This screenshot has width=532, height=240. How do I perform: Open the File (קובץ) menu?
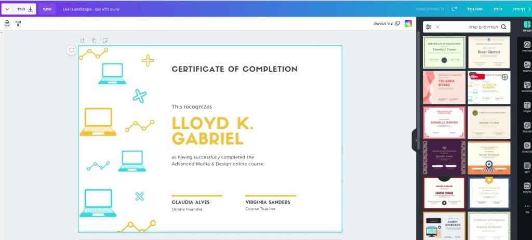pos(498,9)
